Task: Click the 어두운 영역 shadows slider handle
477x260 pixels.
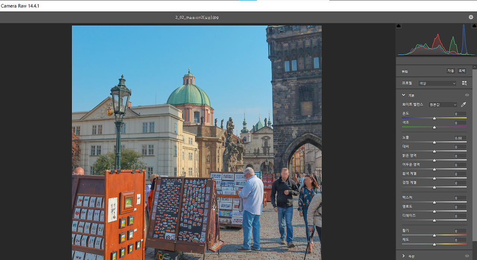Action: tap(434, 170)
